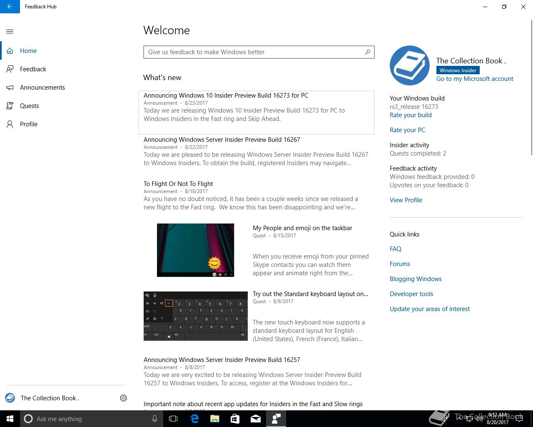The image size is (533, 427).
Task: Open the FAQ quick link
Action: 396,249
